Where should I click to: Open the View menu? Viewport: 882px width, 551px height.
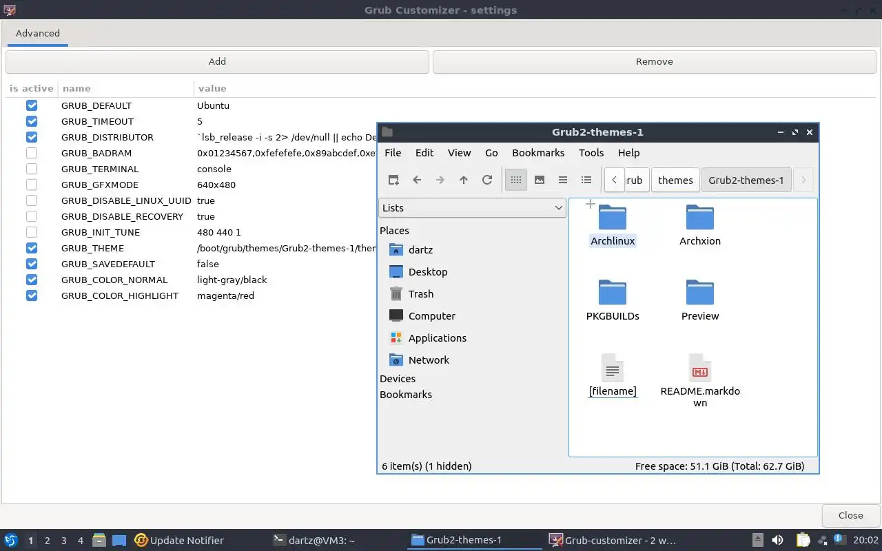(x=459, y=153)
